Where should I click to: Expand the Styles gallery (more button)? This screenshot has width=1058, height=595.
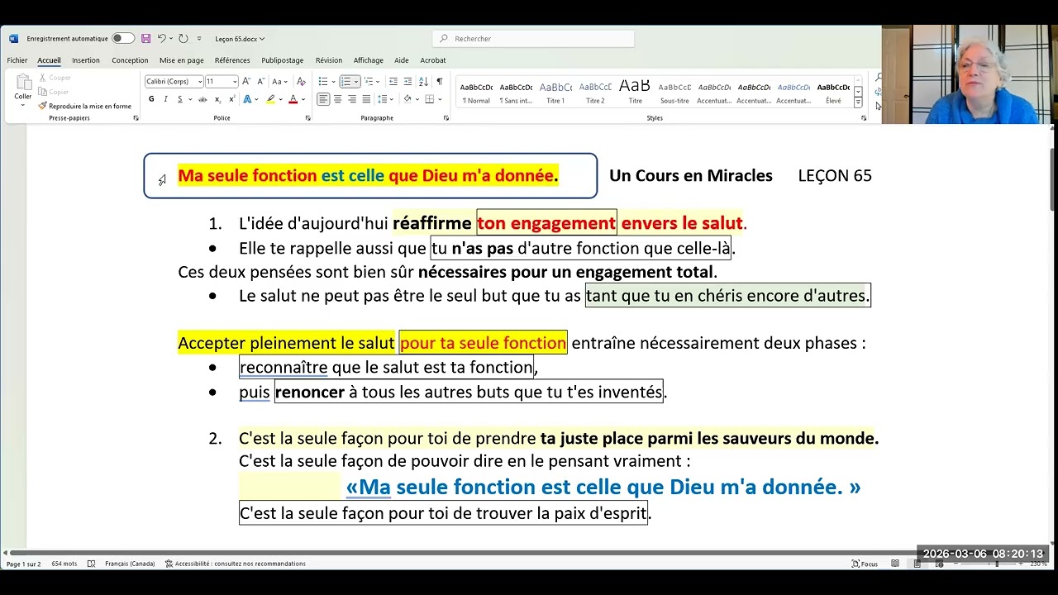[858, 103]
